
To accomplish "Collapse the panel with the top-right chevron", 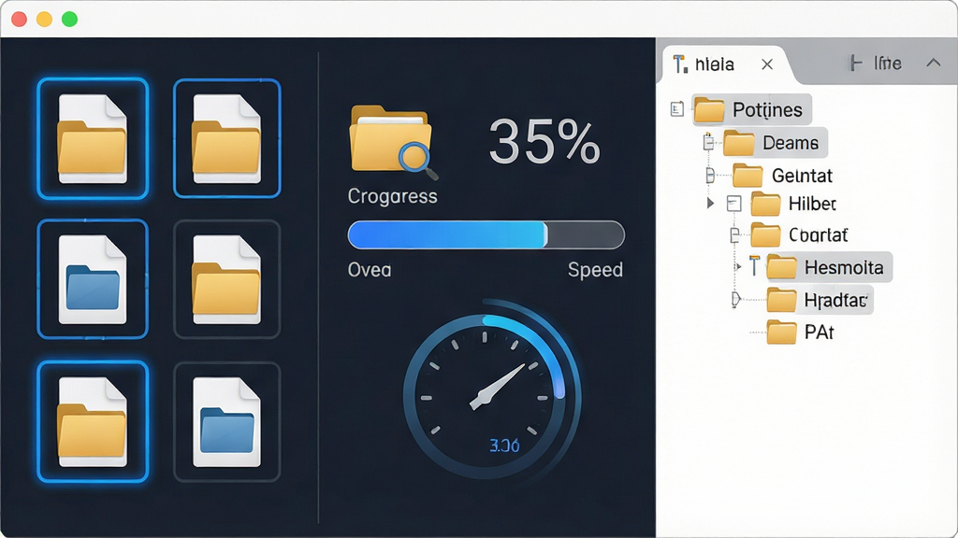I will coord(933,63).
